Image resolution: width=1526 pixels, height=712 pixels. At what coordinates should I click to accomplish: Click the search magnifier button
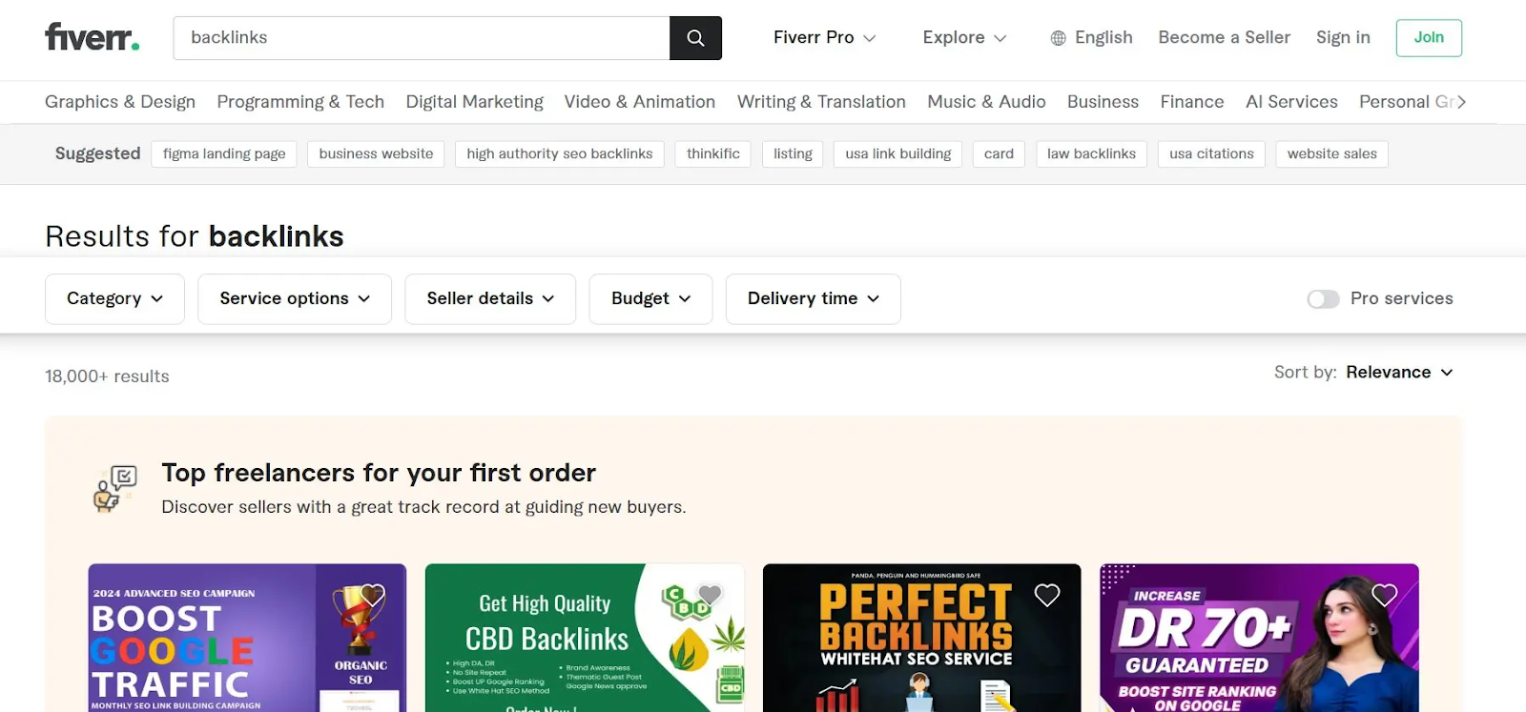coord(695,38)
